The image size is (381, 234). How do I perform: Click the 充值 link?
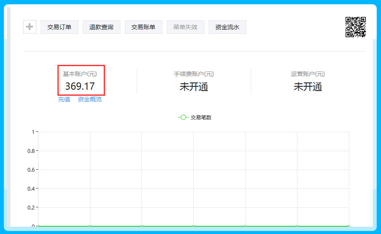coord(64,99)
